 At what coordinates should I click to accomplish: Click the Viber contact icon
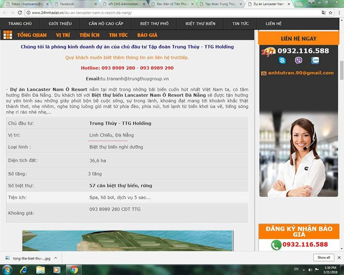pyautogui.click(x=298, y=60)
